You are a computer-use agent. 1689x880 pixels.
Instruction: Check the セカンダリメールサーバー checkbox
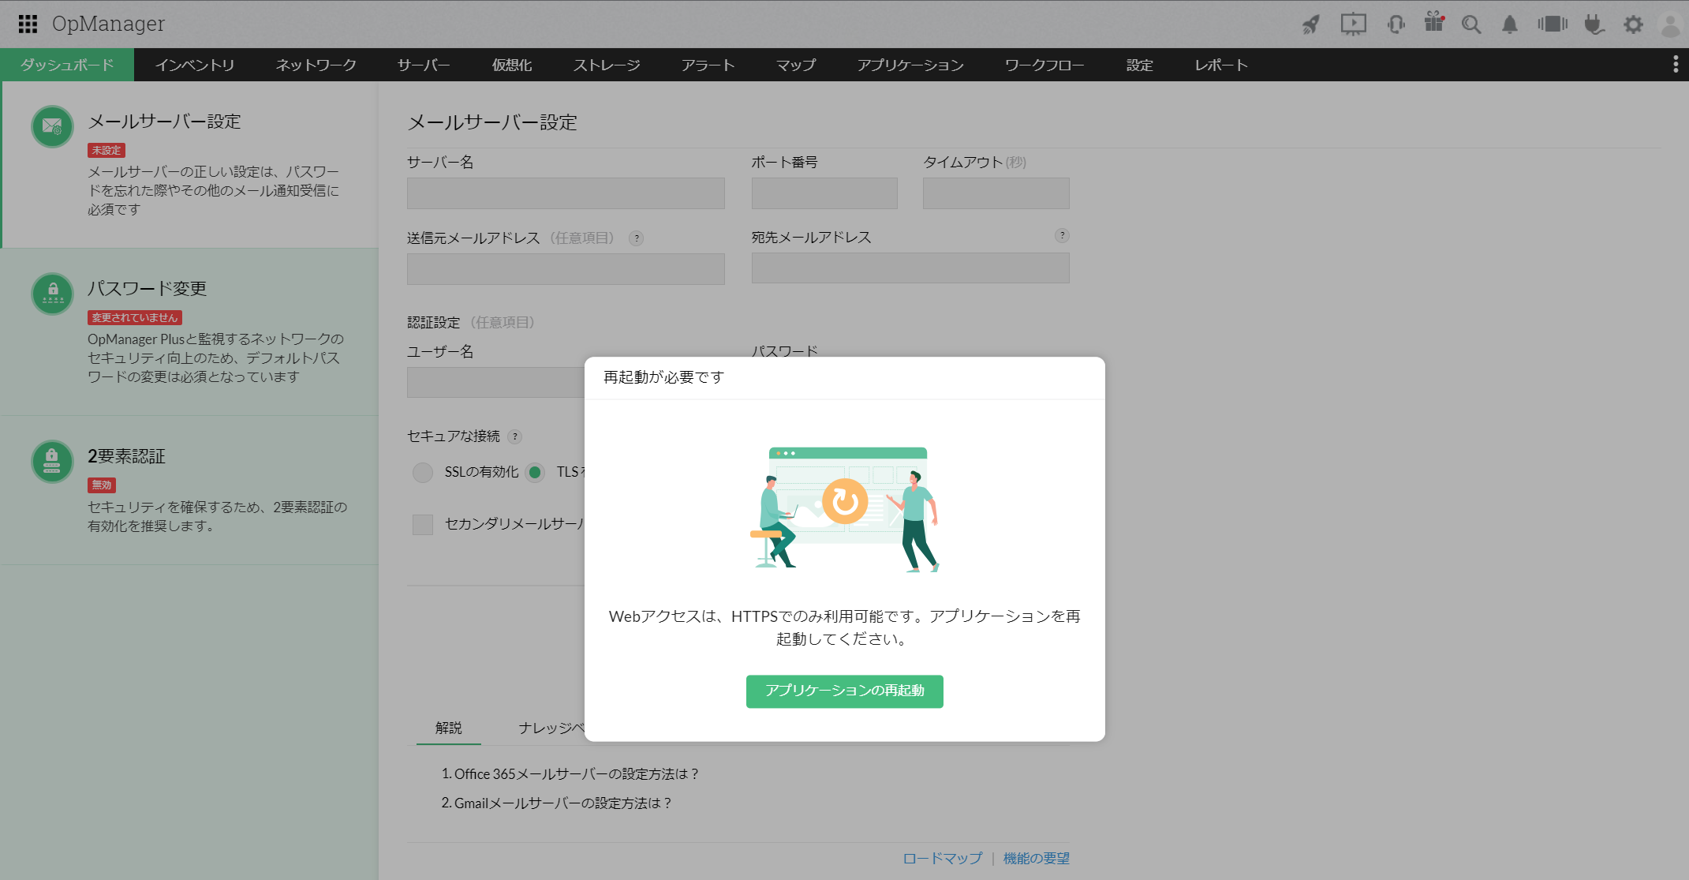[423, 524]
